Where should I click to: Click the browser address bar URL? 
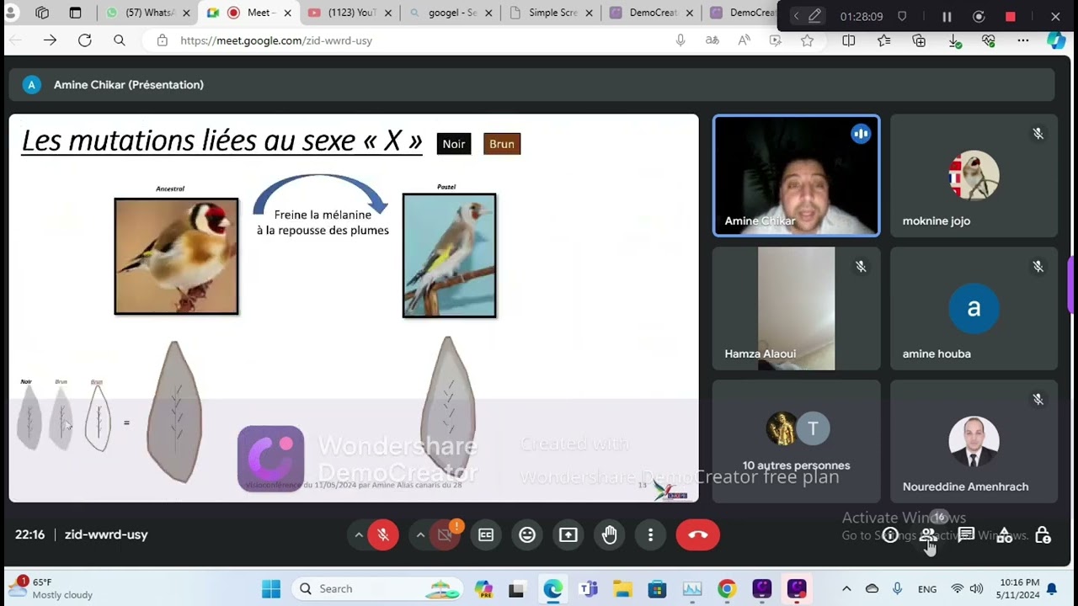pos(276,40)
